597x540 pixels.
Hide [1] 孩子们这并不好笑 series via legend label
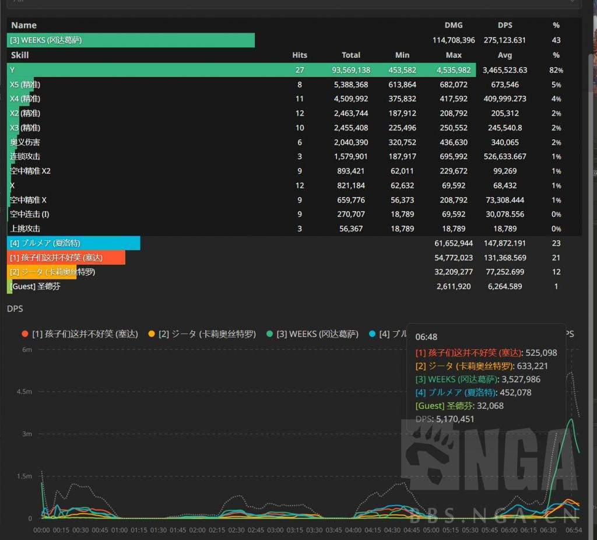[85, 334]
